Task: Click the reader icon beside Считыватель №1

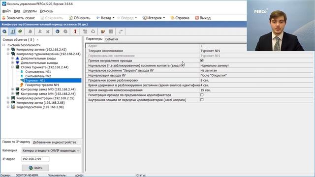Action: [22, 71]
